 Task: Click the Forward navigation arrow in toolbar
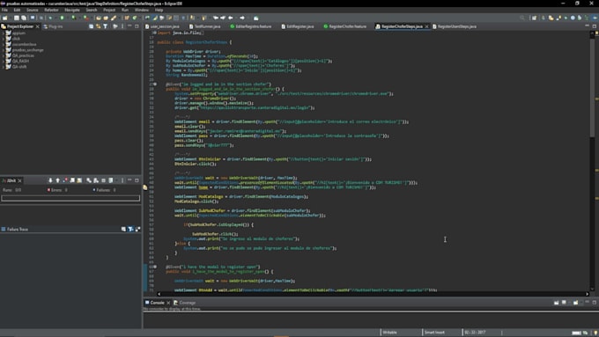pos(242,18)
